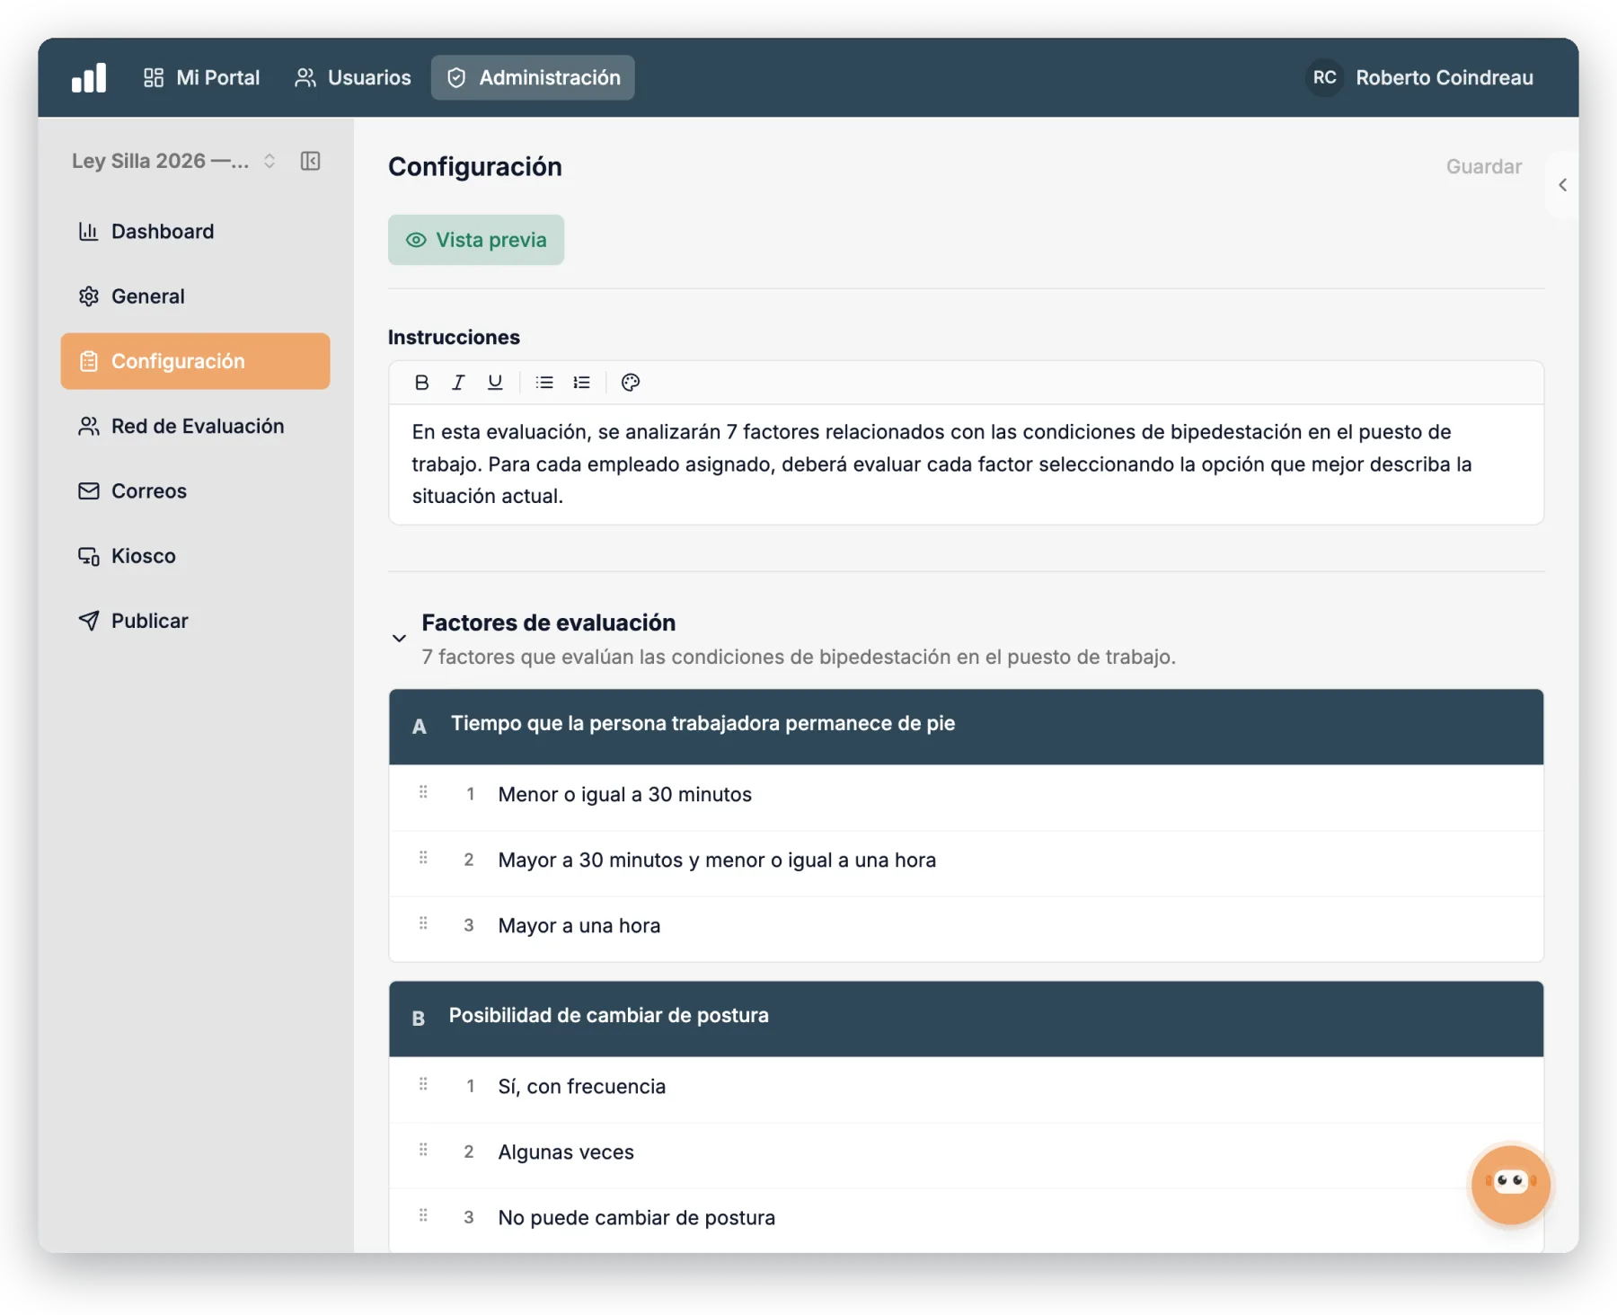Screen dimensions: 1617x1315
Task: Open Dashboard in the sidebar
Action: click(196, 232)
